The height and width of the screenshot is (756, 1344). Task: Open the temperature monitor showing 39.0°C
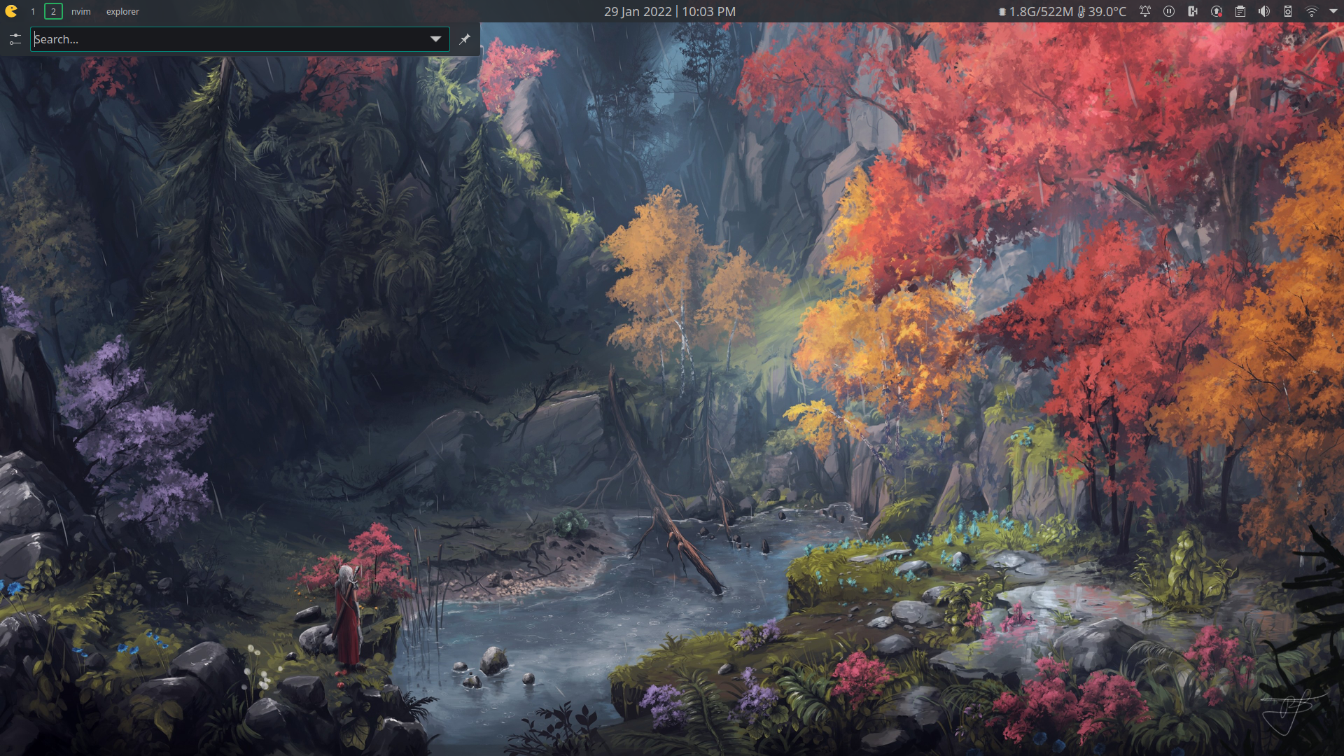(1103, 11)
